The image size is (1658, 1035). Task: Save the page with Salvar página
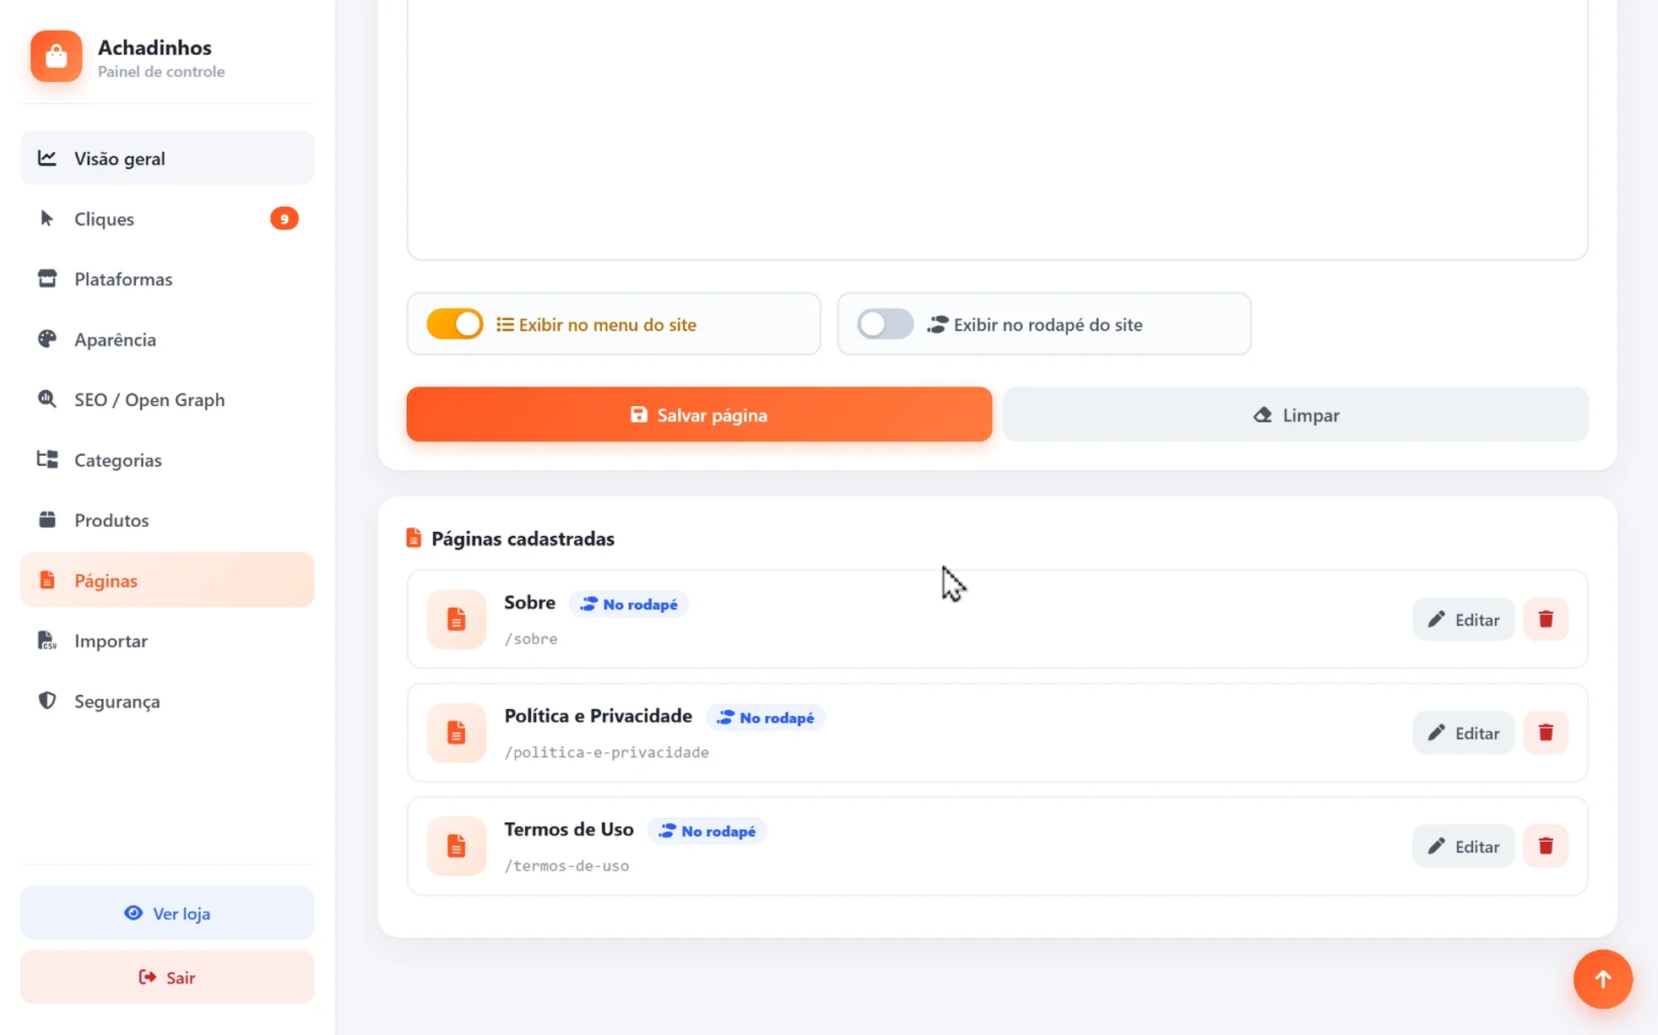click(x=699, y=415)
